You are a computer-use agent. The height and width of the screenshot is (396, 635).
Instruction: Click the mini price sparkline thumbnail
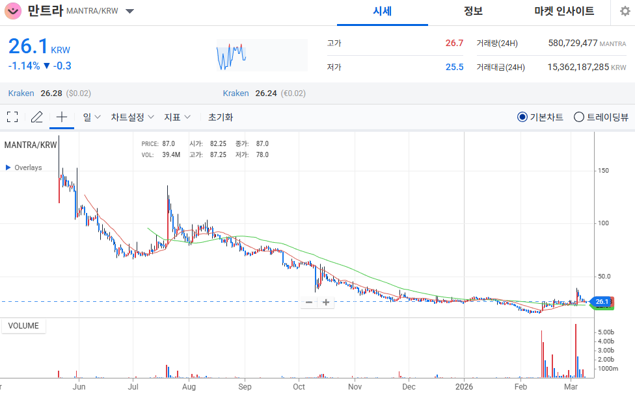point(262,55)
